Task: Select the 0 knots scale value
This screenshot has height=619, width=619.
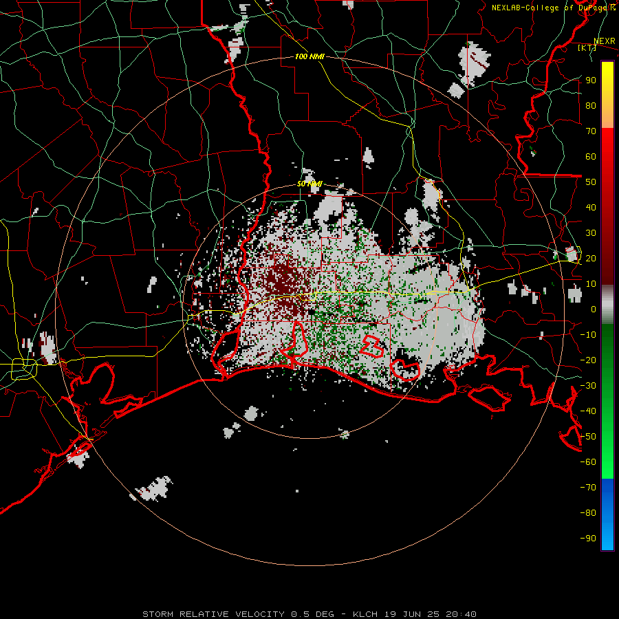Action: (594, 309)
